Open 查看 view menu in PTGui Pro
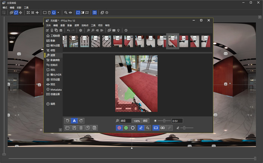This screenshot has width=263, height=163. pos(63,25)
